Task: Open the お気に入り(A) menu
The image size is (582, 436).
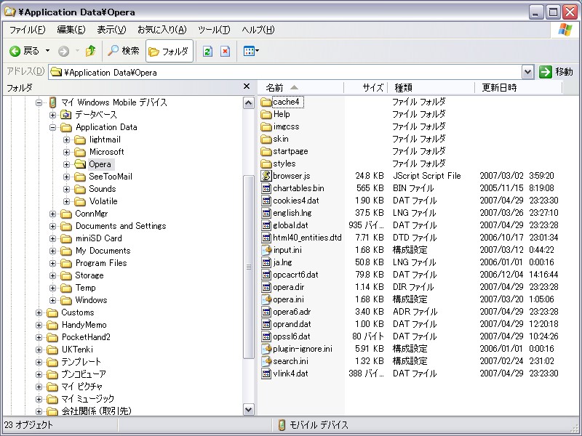Action: click(x=162, y=30)
